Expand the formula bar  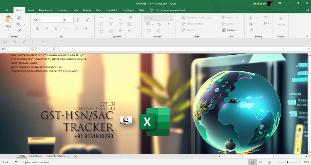click(x=309, y=49)
